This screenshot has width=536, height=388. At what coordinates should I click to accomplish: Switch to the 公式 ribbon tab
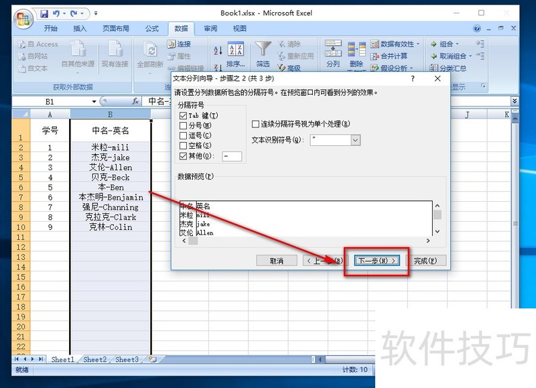[151, 29]
